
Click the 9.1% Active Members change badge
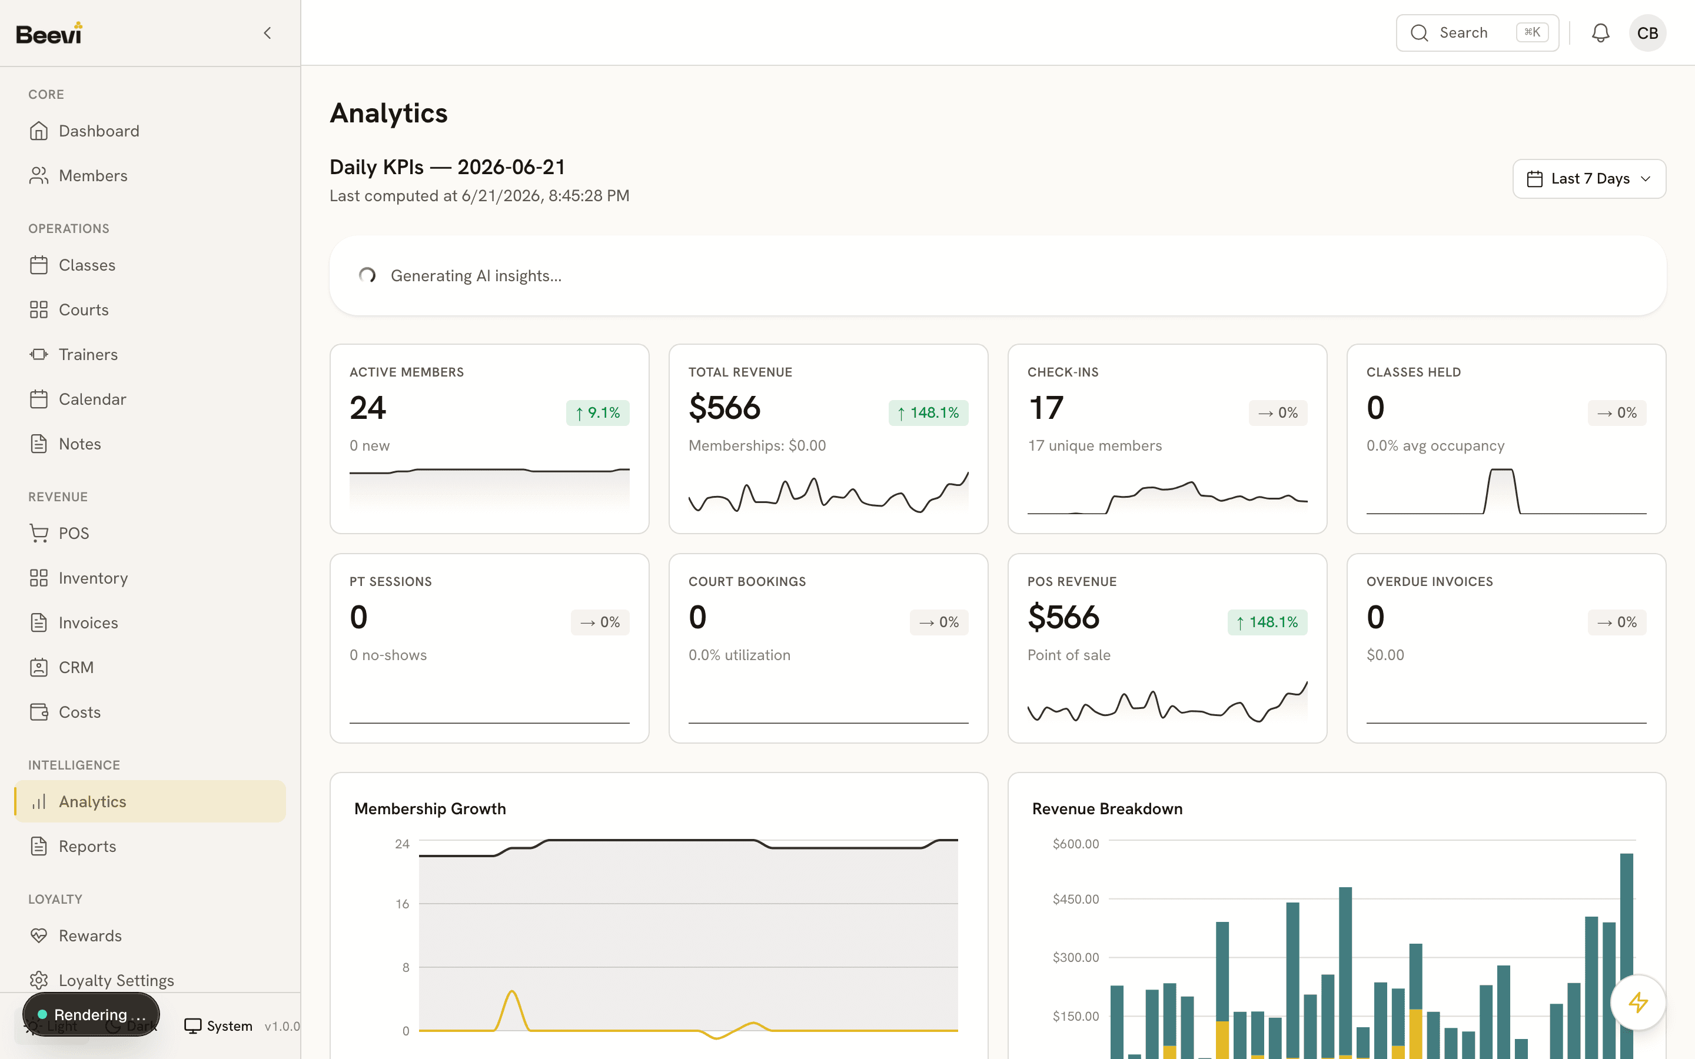coord(597,412)
